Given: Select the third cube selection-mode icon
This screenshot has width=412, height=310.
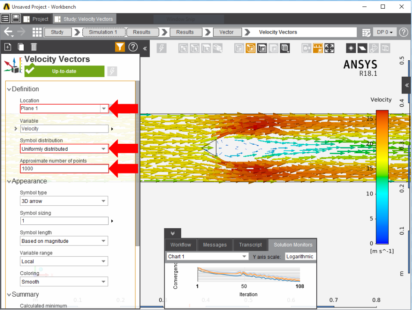Looking at the screenshot, I should click(206, 48).
